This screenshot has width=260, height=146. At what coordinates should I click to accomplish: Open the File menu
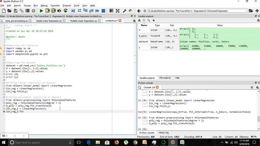[x=2, y=5]
